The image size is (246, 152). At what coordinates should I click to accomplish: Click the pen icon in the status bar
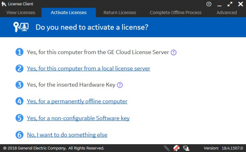click(166, 148)
